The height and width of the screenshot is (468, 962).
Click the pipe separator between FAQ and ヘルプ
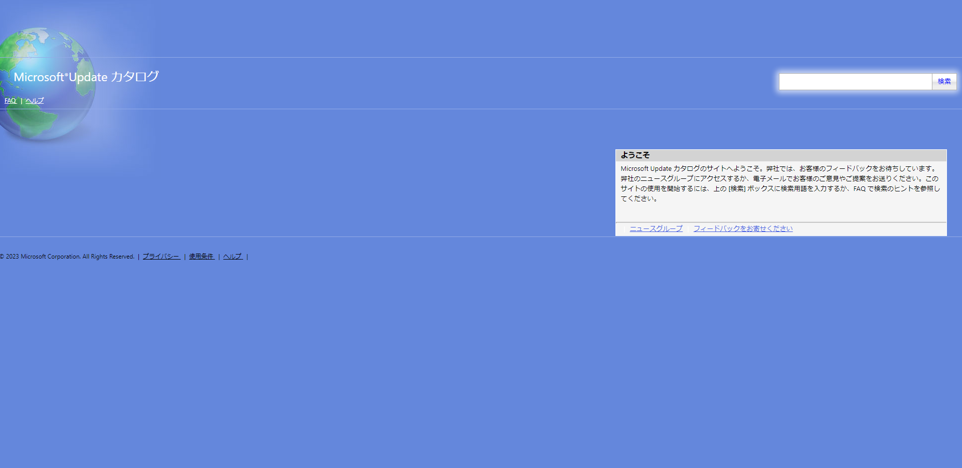tap(21, 101)
